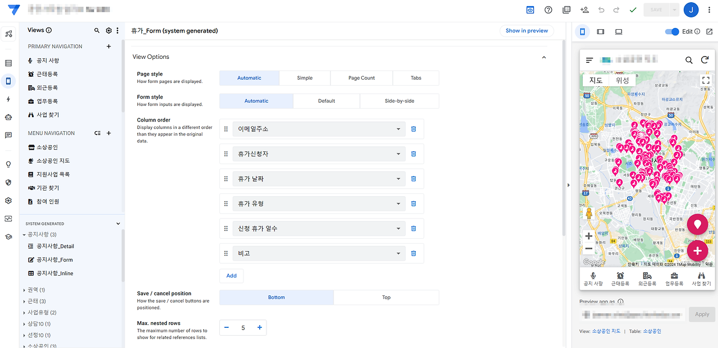Switch preview to tablet device

click(x=600, y=32)
